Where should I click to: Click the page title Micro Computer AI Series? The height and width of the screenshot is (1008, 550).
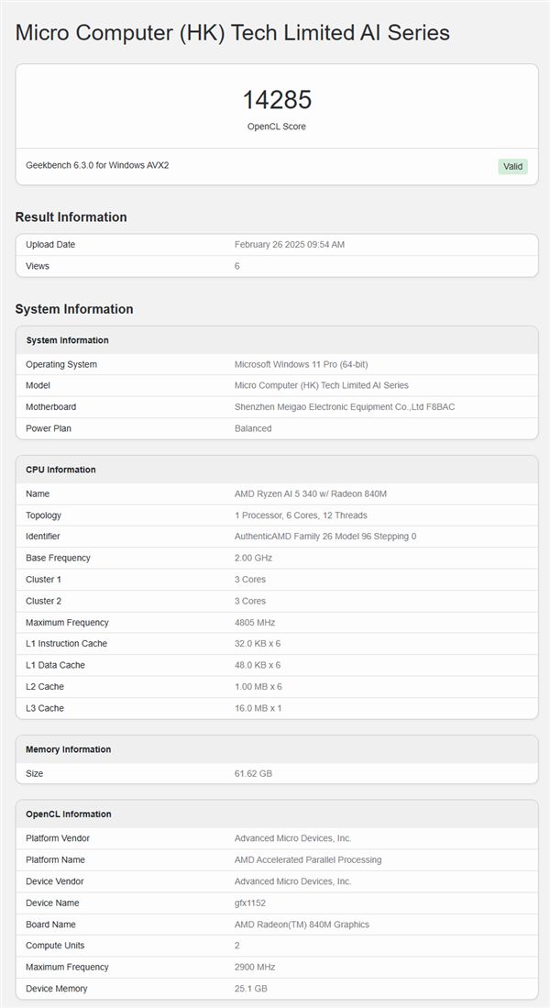tap(233, 33)
